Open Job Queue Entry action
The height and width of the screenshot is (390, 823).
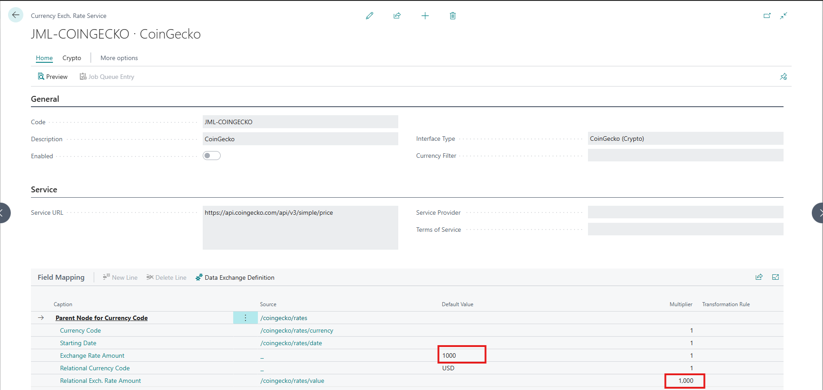pos(107,77)
